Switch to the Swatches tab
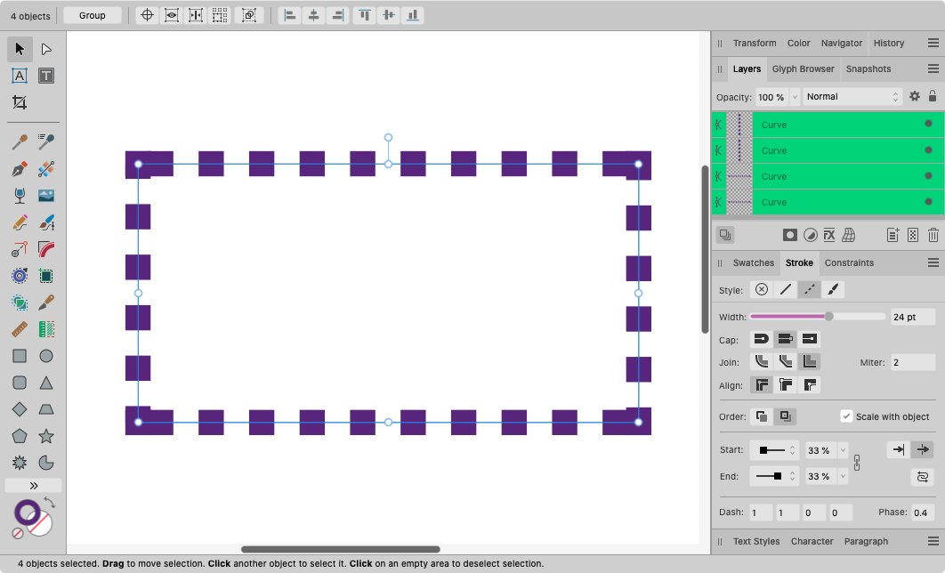The height and width of the screenshot is (573, 945). [x=753, y=262]
